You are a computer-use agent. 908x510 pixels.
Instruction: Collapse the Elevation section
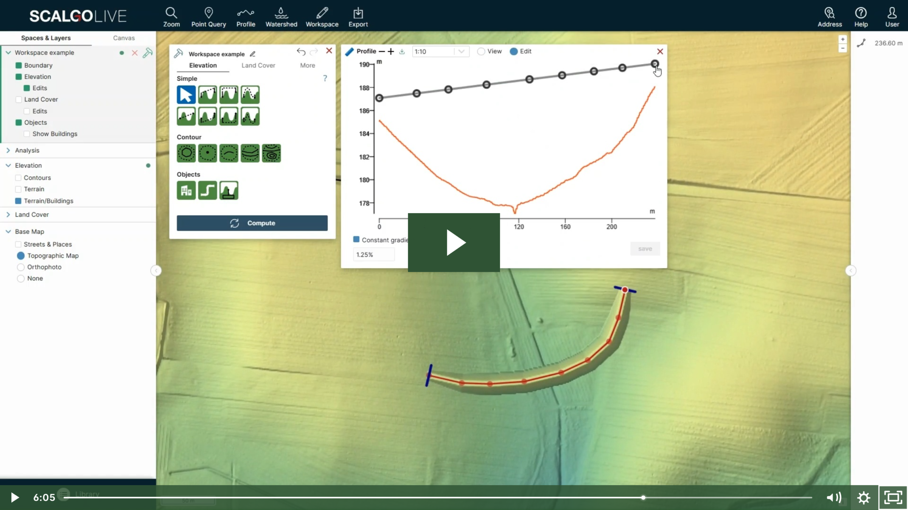(x=8, y=165)
